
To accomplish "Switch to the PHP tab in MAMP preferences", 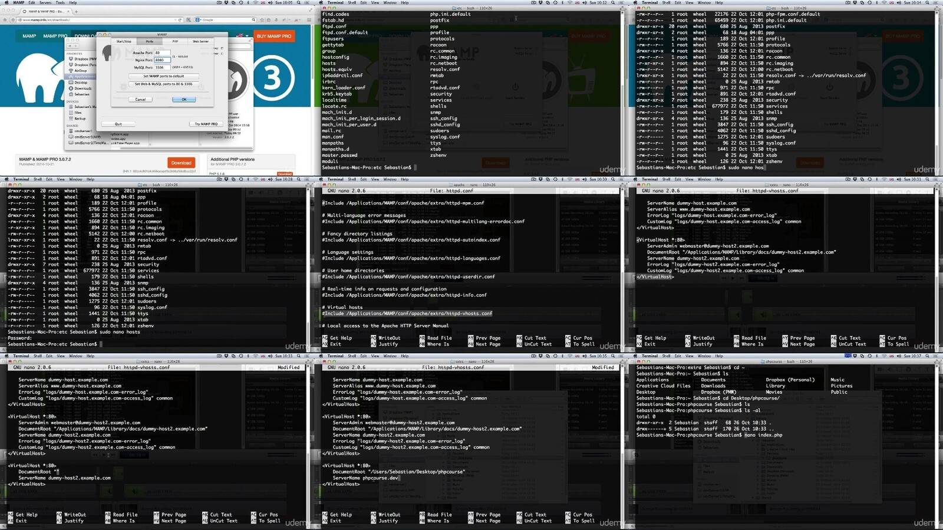I will tap(175, 41).
